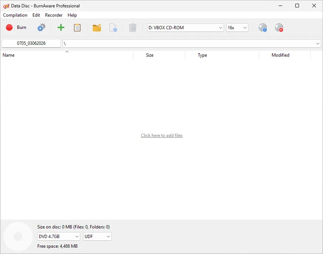Minimize the BurnAware window
Image resolution: width=323 pixels, height=254 pixels.
[280, 6]
